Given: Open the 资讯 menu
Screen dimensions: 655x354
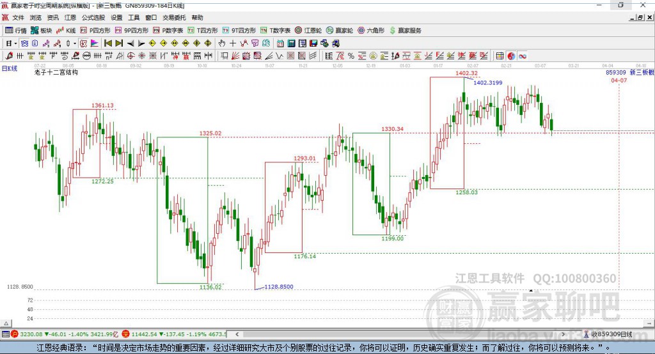Looking at the screenshot, I should [52, 17].
